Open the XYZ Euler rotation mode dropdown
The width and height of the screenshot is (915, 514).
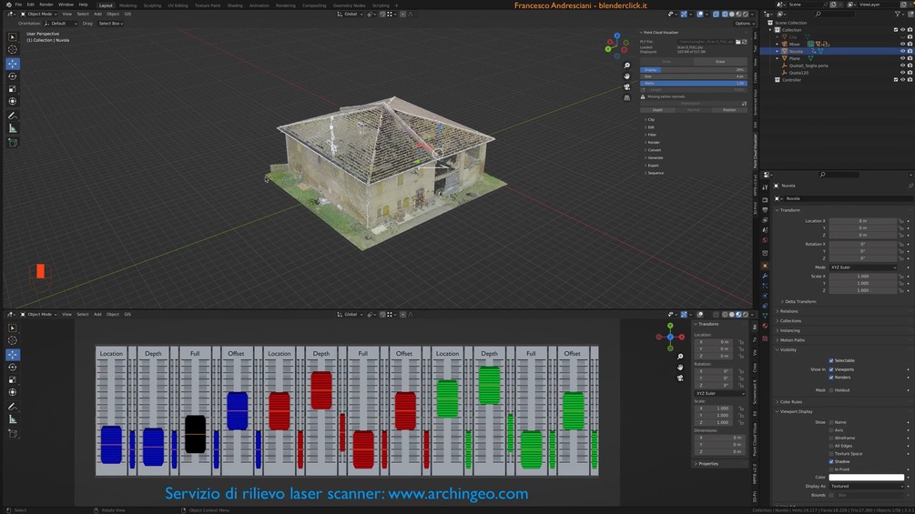pyautogui.click(x=863, y=267)
